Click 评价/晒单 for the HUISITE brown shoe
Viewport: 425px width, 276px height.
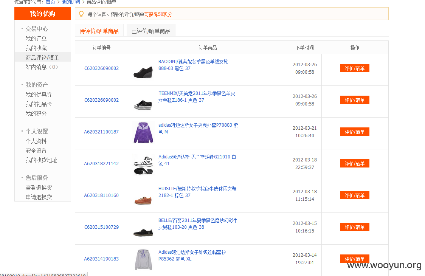[x=355, y=195]
